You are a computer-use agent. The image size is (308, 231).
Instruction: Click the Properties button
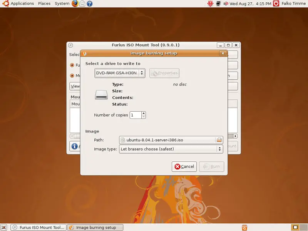(x=164, y=73)
